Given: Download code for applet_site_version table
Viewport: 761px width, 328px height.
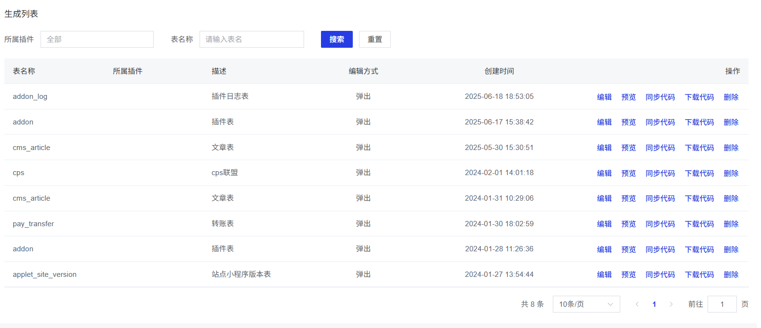Looking at the screenshot, I should [699, 275].
